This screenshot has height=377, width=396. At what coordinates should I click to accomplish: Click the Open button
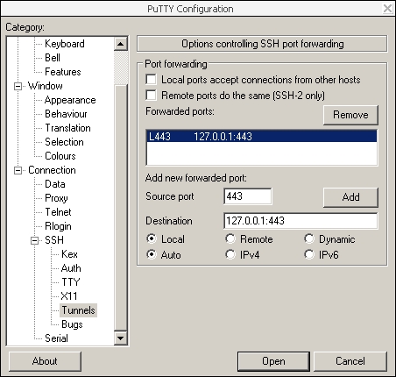[273, 361]
